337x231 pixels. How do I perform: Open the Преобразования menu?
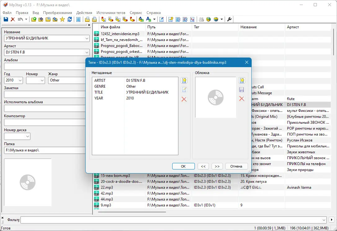pyautogui.click(x=57, y=13)
